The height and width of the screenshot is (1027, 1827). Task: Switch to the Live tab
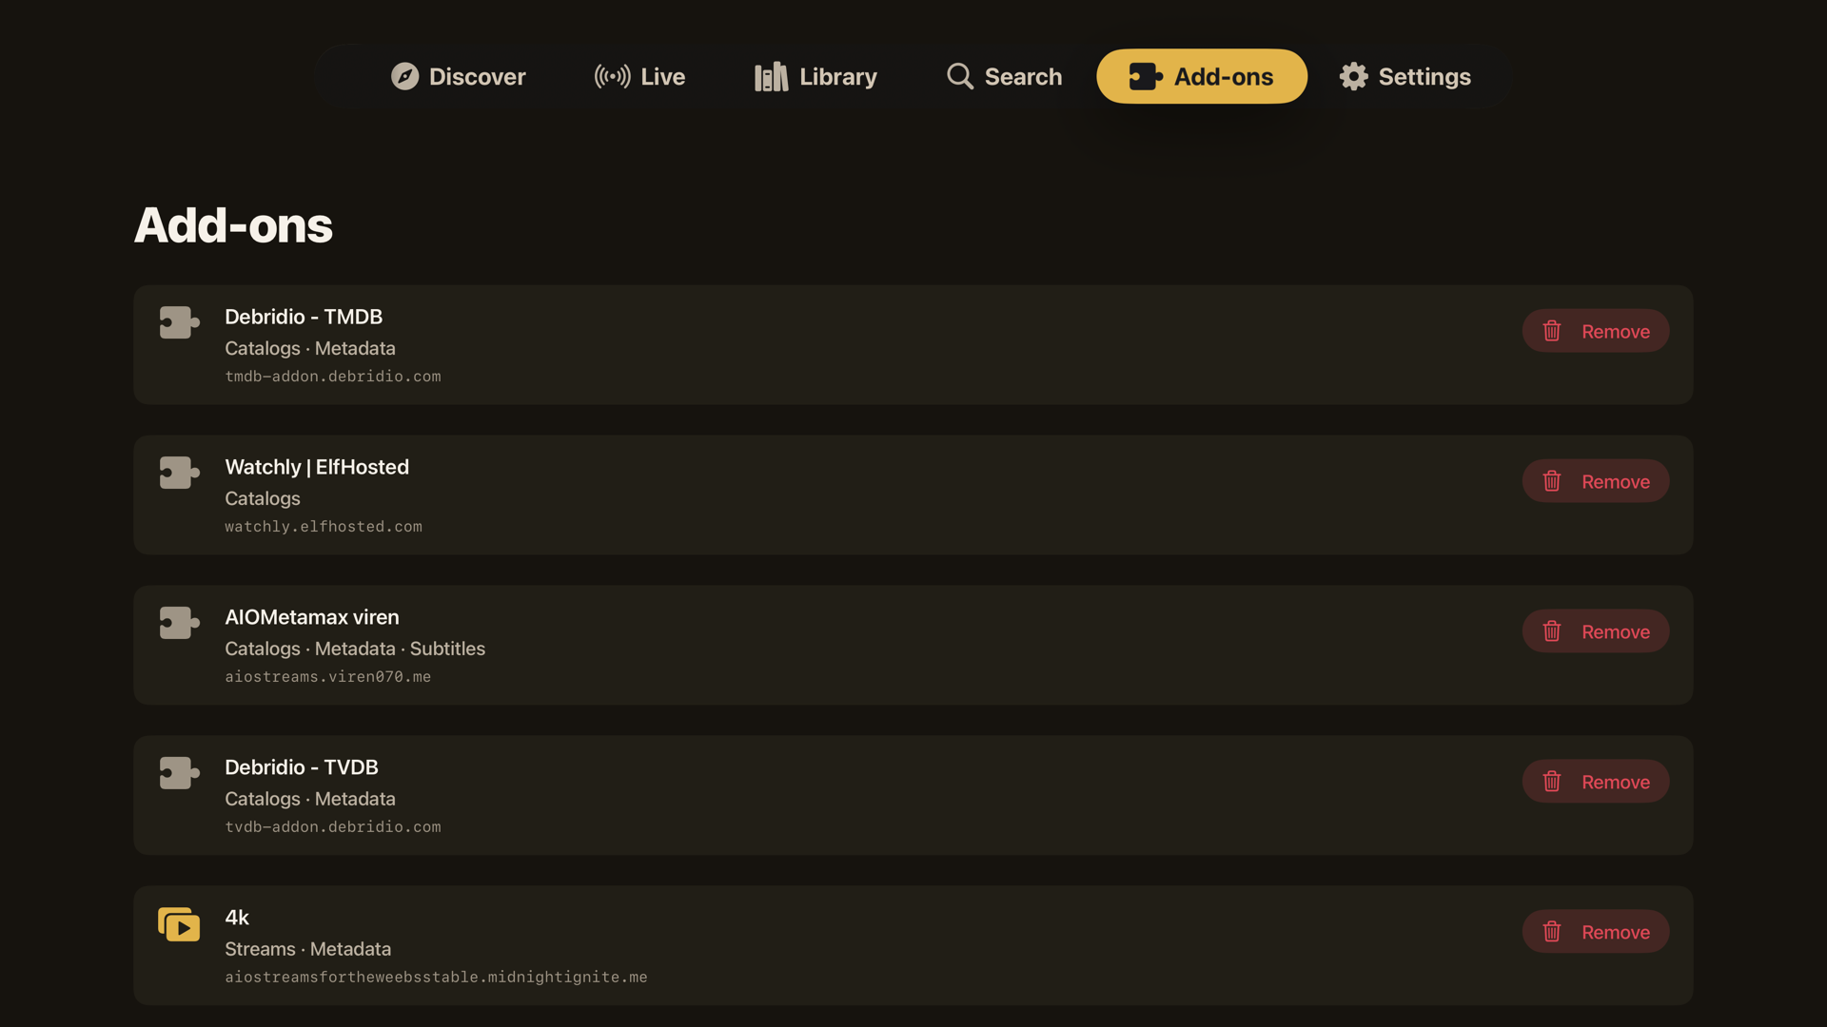tap(639, 76)
